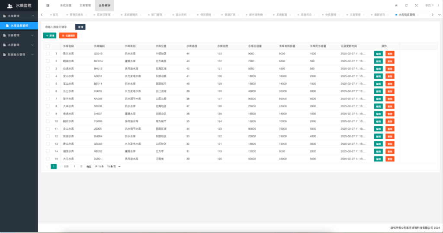
Task: Click the refresh icon in top bar
Action: click(406, 5)
